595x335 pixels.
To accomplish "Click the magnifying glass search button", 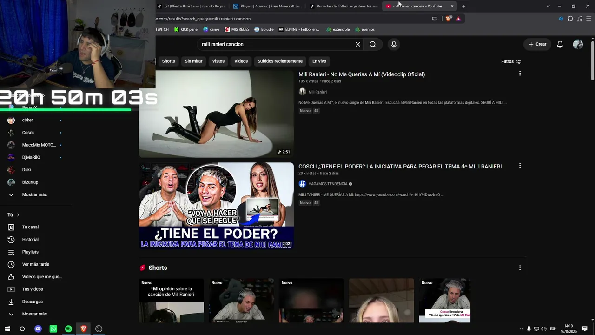I will click(x=373, y=44).
